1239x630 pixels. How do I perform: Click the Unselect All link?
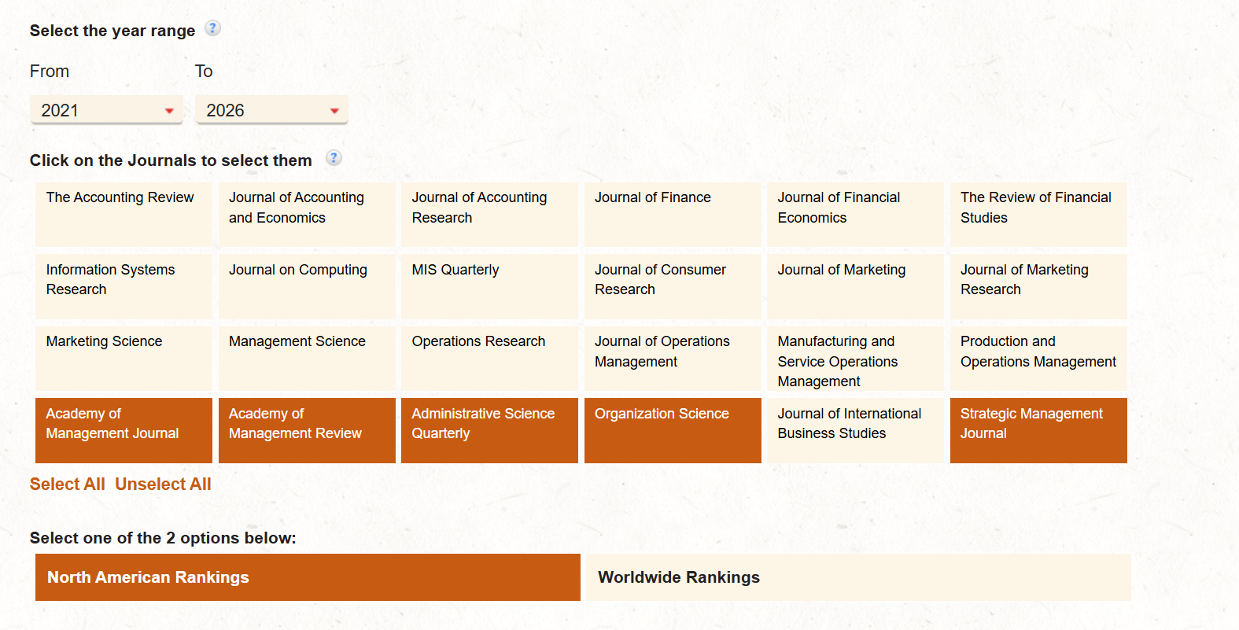pos(163,484)
